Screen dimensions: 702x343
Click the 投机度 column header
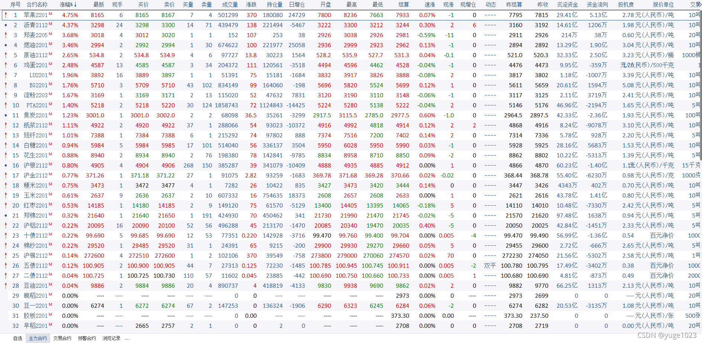pyautogui.click(x=626, y=4)
